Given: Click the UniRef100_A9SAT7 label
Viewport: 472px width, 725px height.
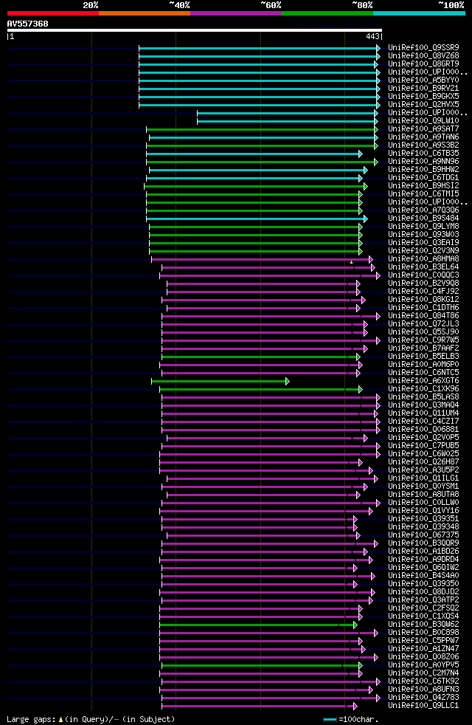Looking at the screenshot, I should point(423,129).
